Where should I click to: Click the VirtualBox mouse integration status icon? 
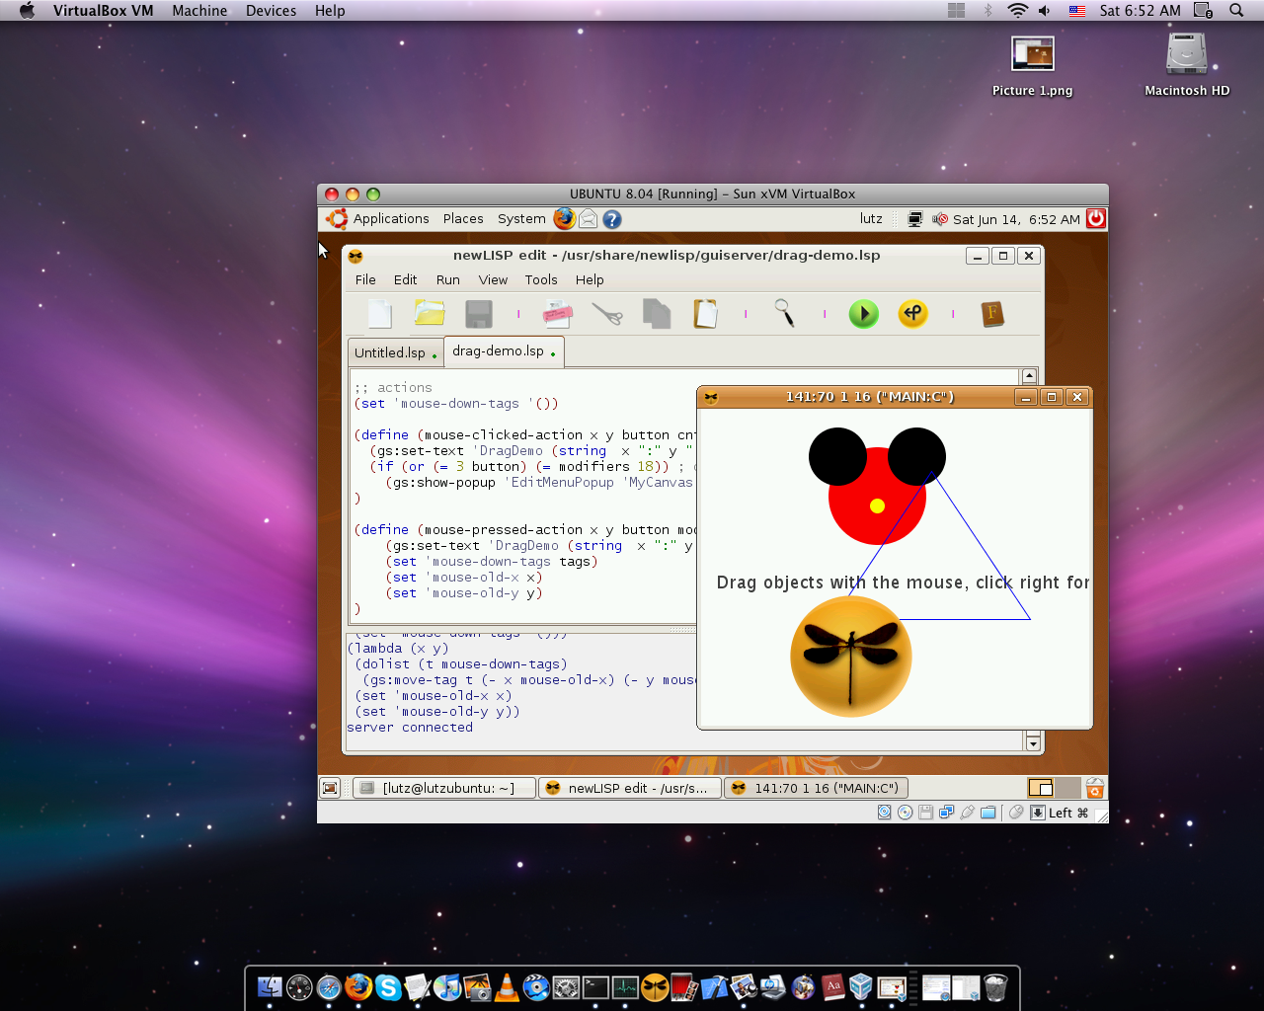click(x=1016, y=813)
